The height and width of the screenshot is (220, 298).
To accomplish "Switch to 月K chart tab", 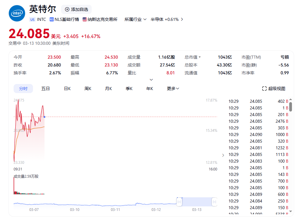I will 109,89.
